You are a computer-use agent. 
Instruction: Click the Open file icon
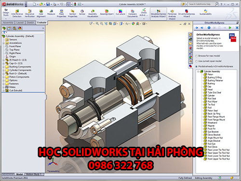point(41,4)
